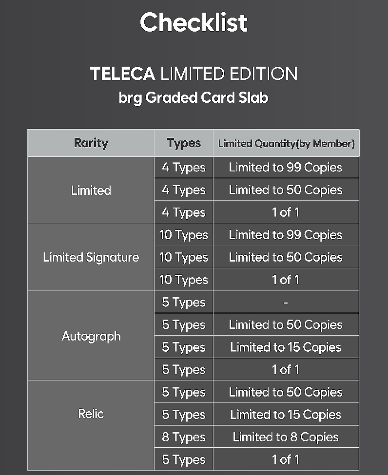Click the Checklist heading
388x475 pixels.
point(194,22)
